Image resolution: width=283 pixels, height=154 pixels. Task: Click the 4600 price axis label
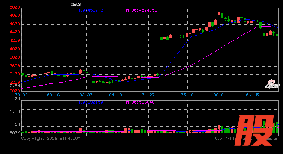(15, 24)
